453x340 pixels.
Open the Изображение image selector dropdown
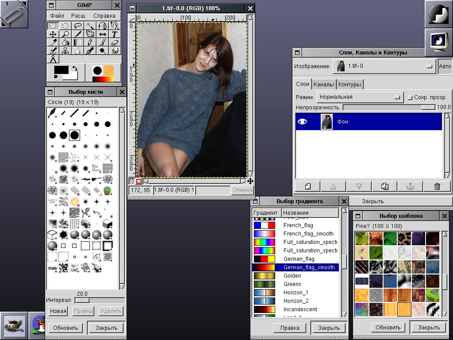384,66
